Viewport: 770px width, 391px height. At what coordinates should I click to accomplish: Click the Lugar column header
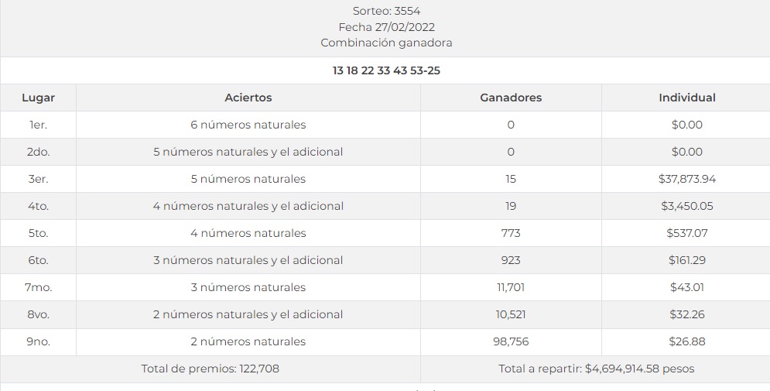[38, 98]
